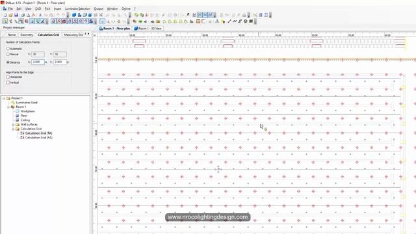
Task: Select Ceiling in project tree
Action: click(25, 120)
